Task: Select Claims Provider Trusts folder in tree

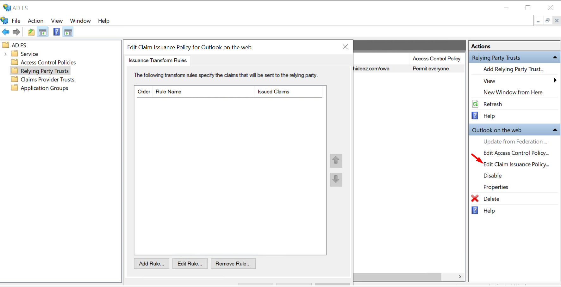Action: (47, 80)
